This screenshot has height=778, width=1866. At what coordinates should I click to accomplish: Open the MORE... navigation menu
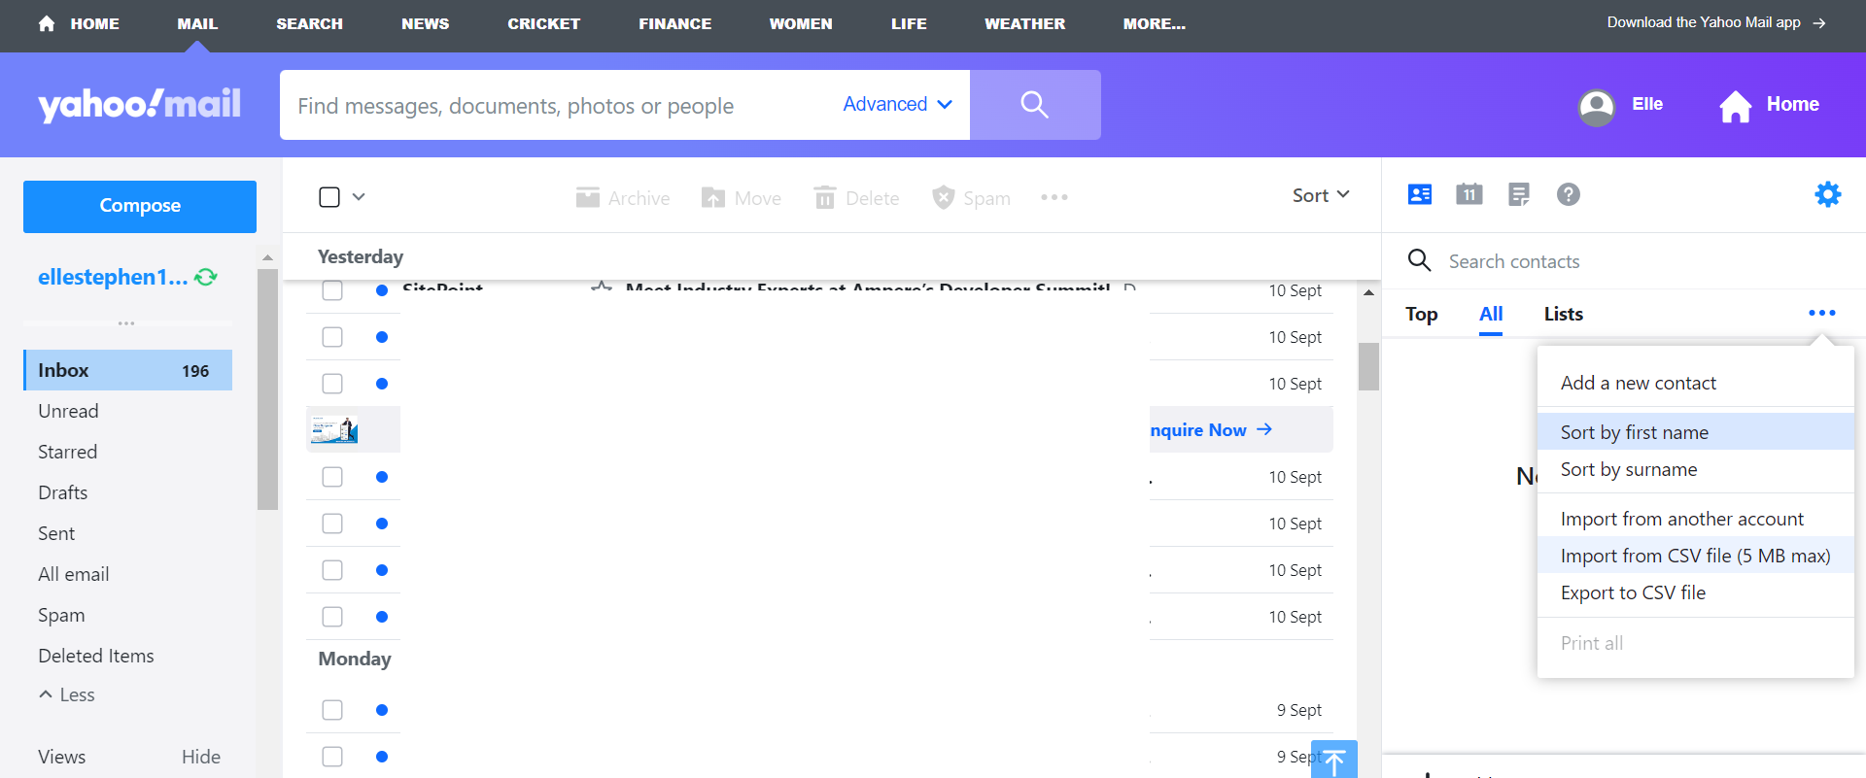pyautogui.click(x=1155, y=23)
